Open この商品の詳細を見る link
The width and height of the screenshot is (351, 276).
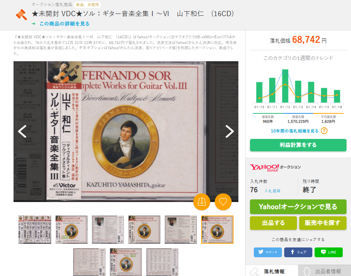point(65,24)
